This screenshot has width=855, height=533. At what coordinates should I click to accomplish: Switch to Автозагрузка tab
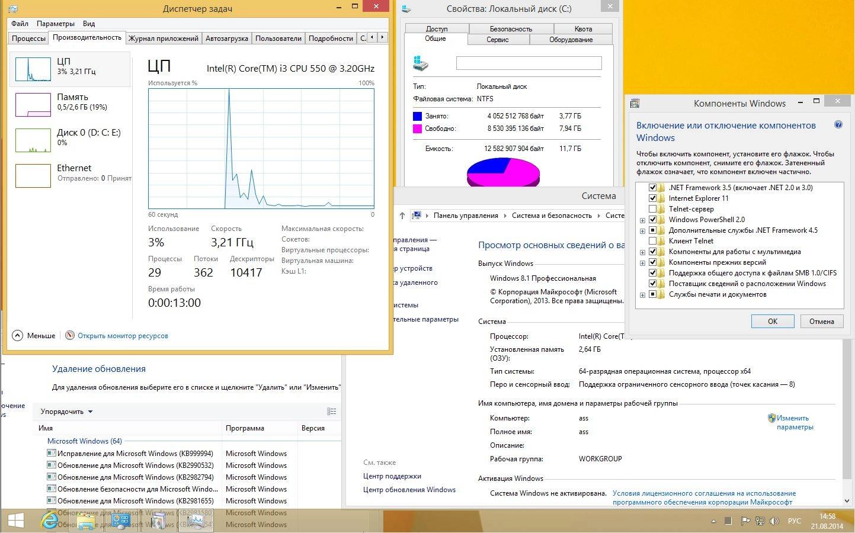[x=227, y=38]
